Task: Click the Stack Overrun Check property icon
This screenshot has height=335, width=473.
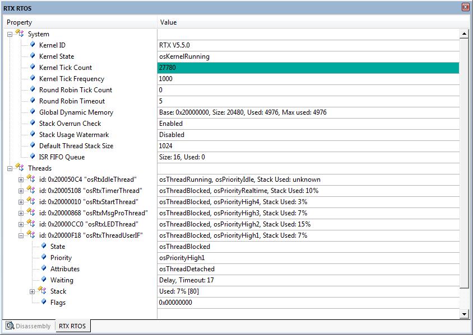Action: [x=33, y=124]
